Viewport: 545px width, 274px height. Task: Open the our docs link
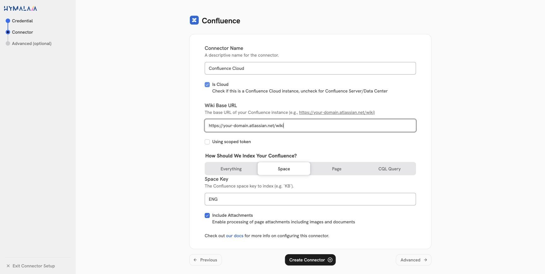(x=235, y=236)
